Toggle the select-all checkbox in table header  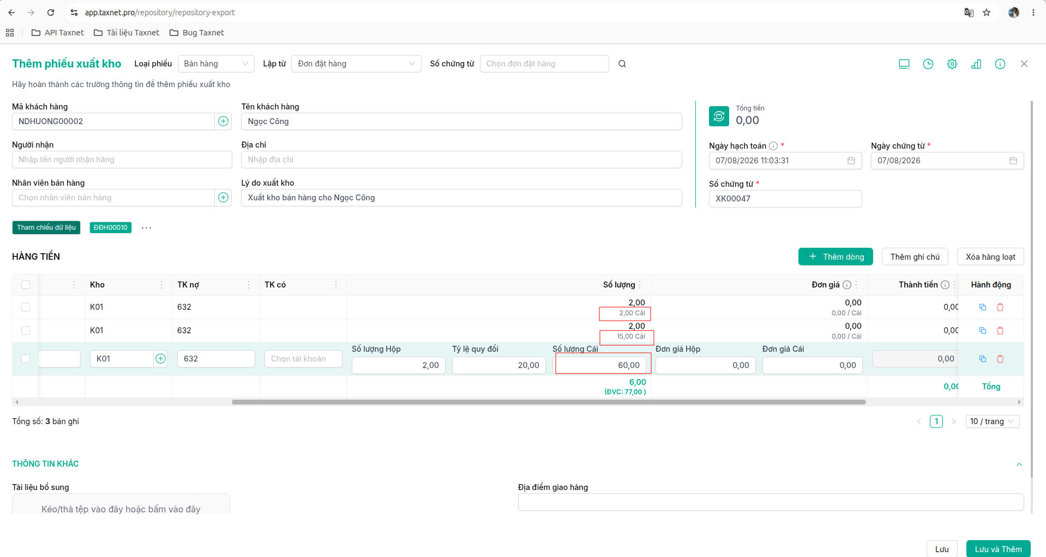coord(26,285)
